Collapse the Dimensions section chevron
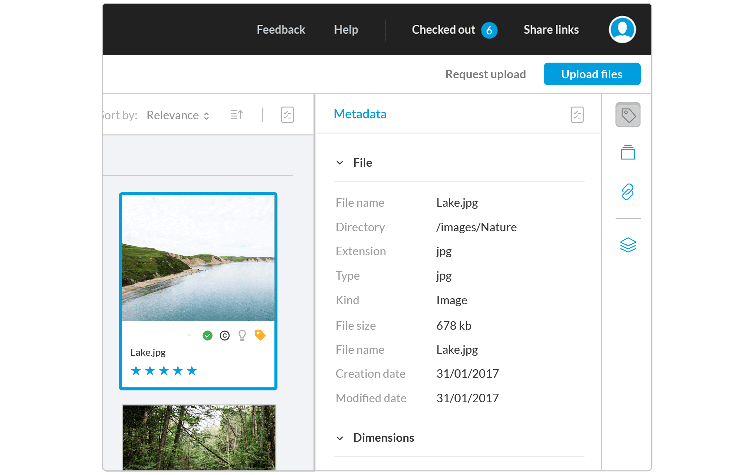 (x=340, y=438)
